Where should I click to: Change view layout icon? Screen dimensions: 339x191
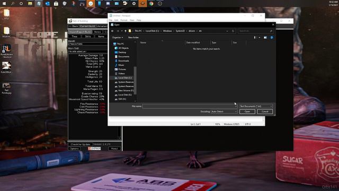255,38
